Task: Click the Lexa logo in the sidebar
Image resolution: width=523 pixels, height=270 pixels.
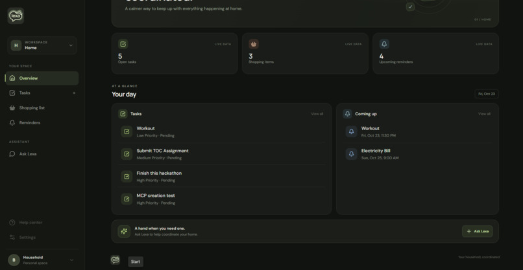Action: click(x=16, y=16)
